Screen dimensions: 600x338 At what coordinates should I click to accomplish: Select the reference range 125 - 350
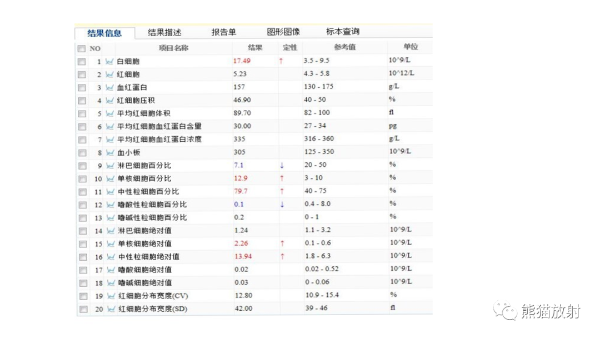point(319,152)
